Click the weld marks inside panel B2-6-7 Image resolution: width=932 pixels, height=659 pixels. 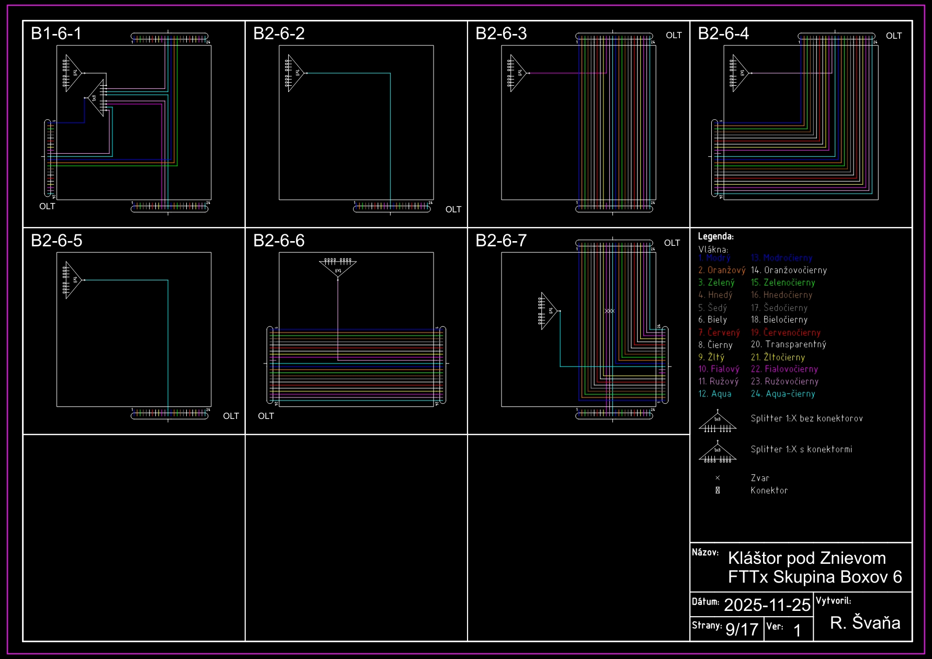point(609,311)
